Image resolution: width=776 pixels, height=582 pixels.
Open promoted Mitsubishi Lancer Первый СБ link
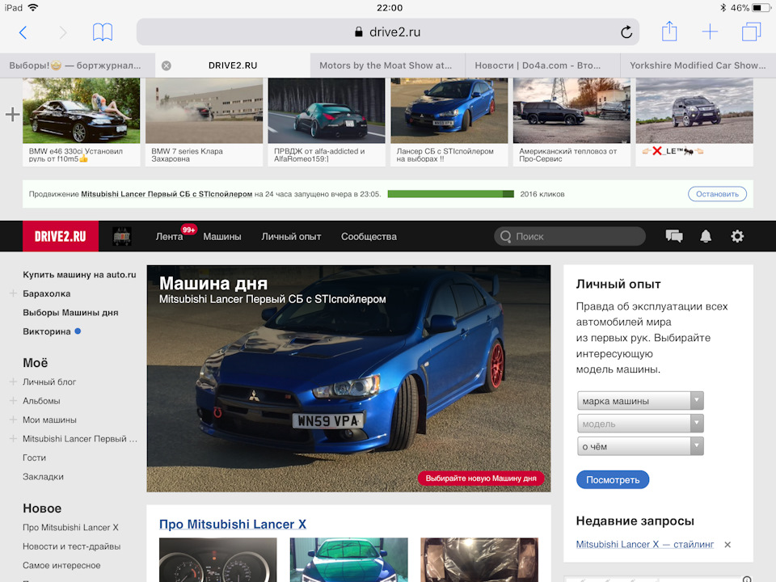tap(167, 194)
